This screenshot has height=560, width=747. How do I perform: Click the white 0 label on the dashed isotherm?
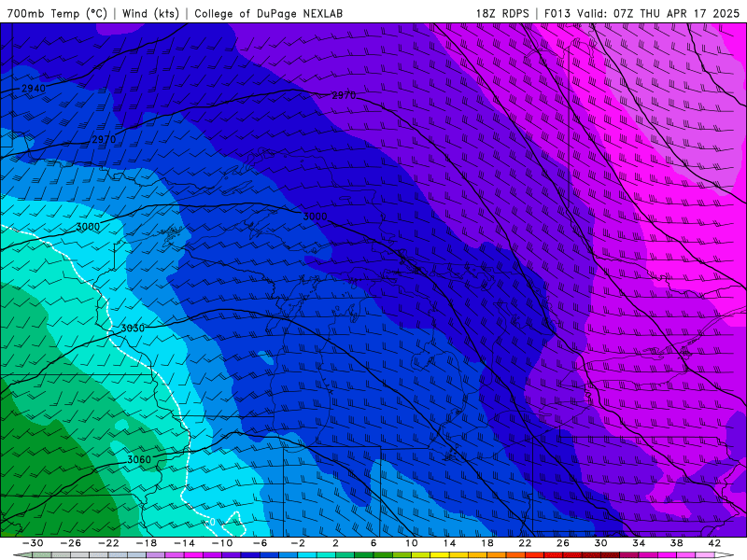click(x=213, y=522)
